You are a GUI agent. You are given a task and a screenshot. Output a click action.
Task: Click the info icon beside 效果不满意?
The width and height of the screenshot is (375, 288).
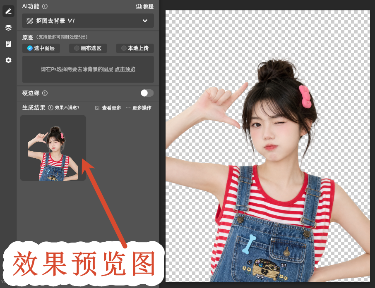[50, 108]
